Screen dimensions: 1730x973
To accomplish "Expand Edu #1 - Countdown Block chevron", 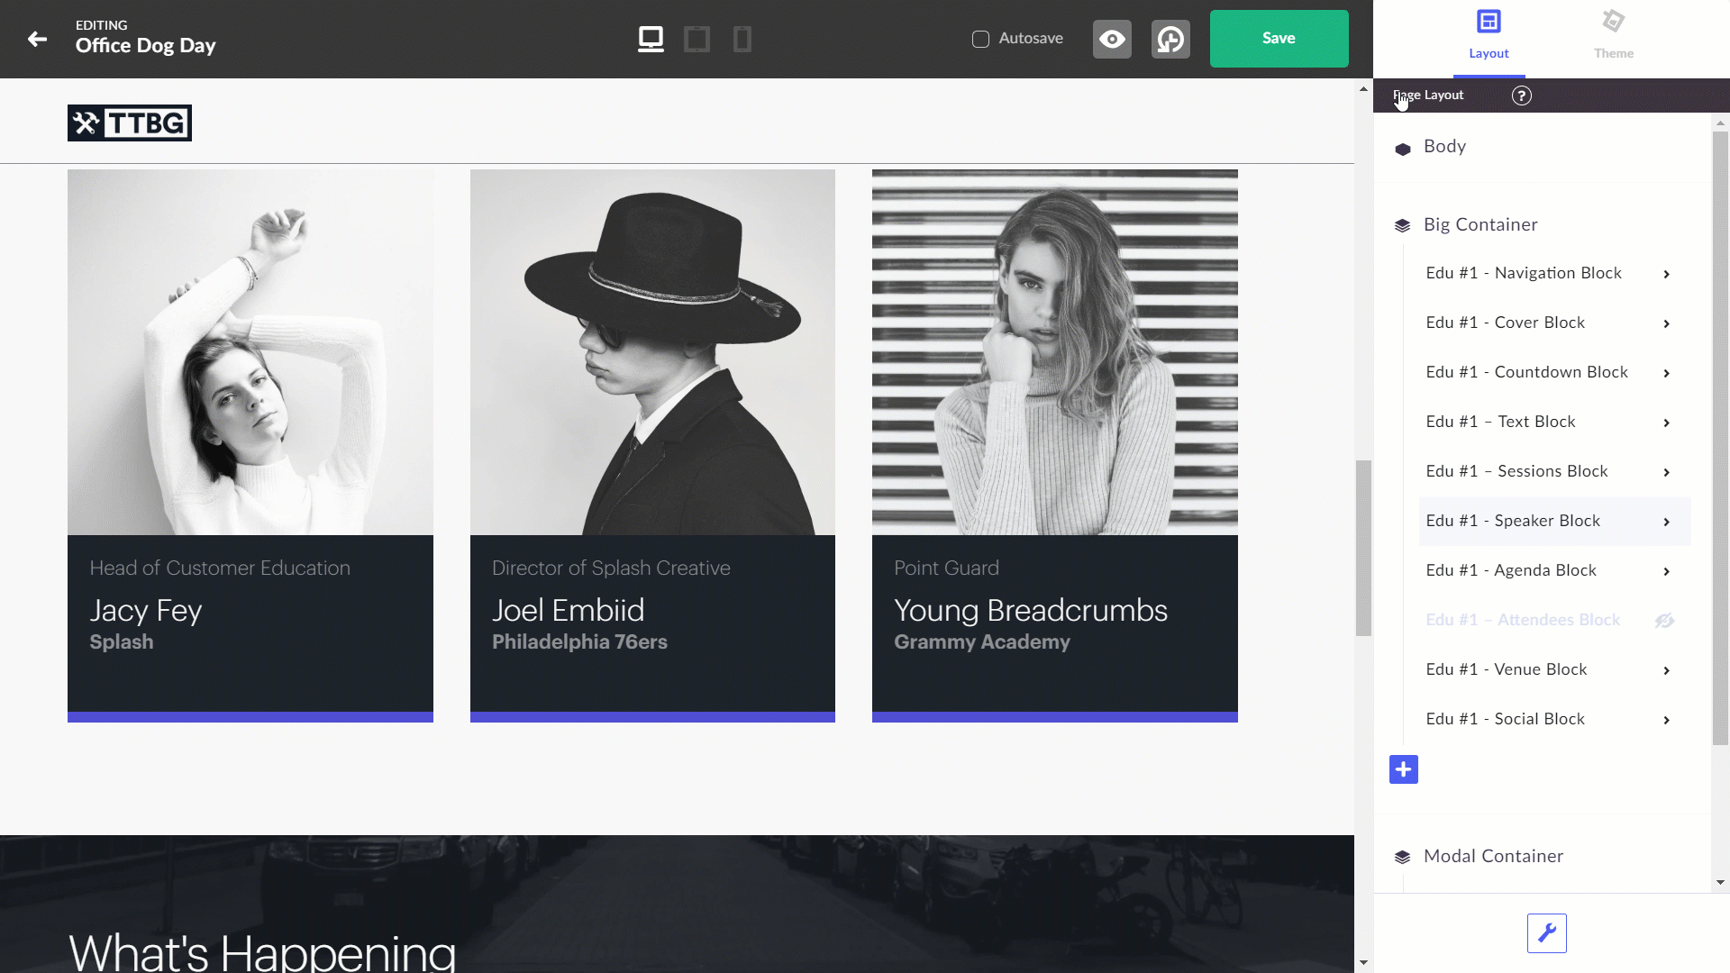I will [1666, 373].
